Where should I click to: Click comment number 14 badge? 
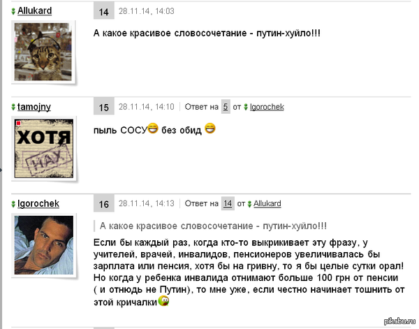[103, 12]
